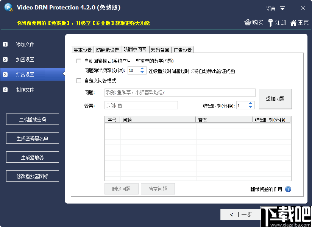
Task: Click the 问题 example input field
Action: pos(181,92)
